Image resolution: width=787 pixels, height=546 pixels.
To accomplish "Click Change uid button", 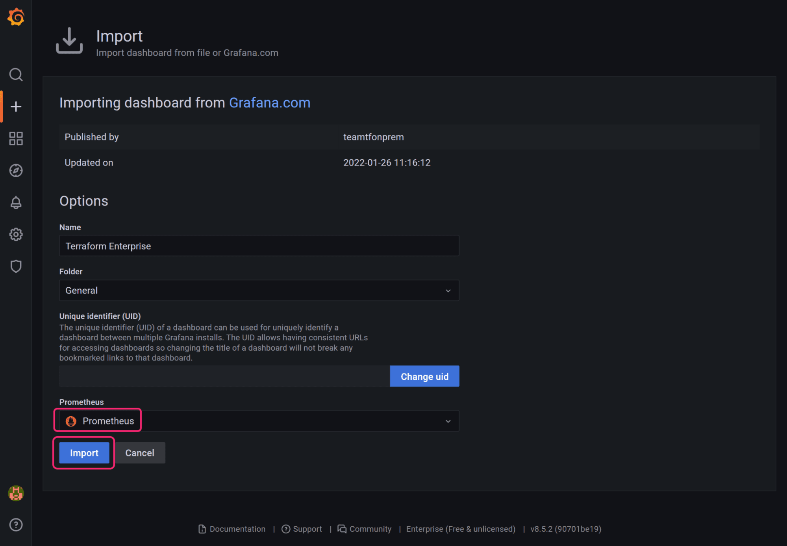I will [424, 376].
